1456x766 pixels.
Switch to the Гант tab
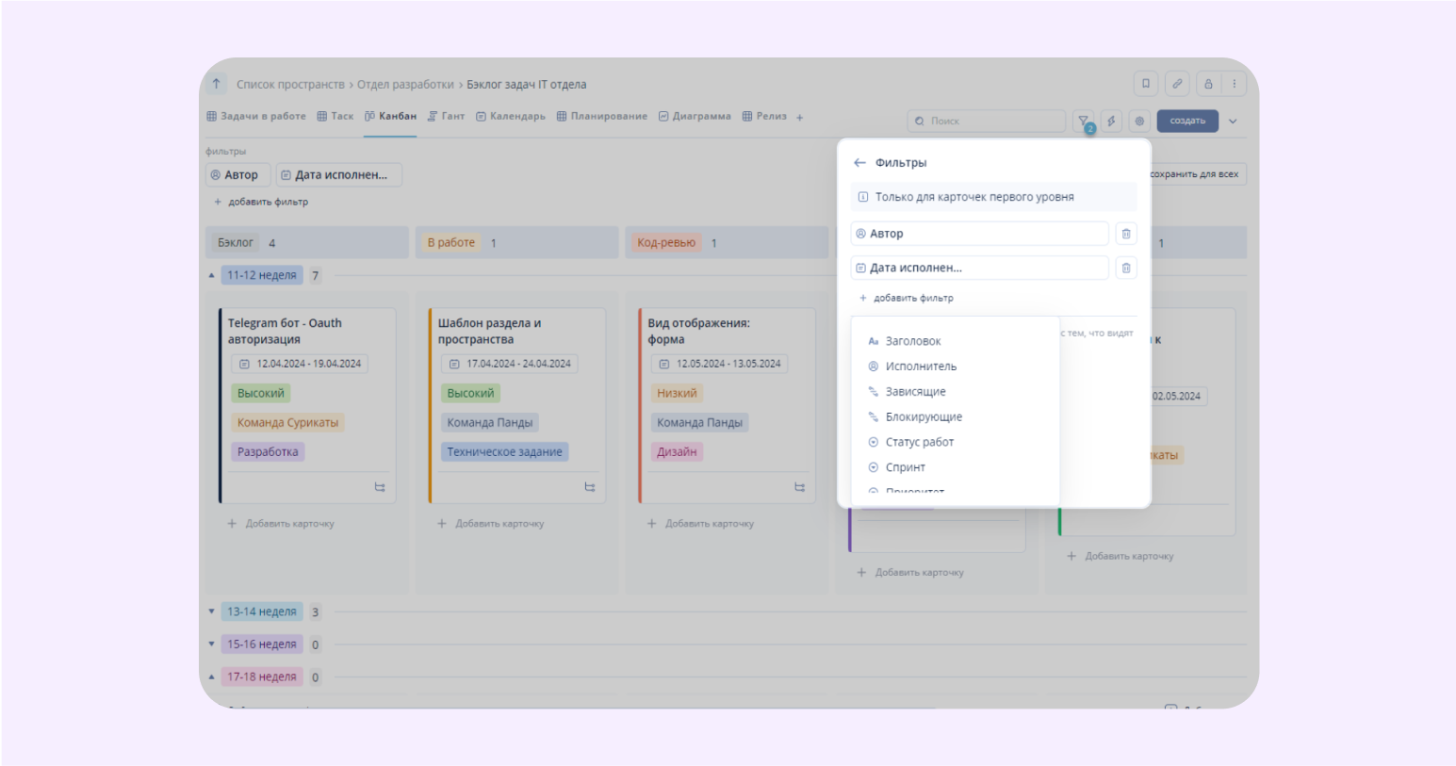click(446, 117)
